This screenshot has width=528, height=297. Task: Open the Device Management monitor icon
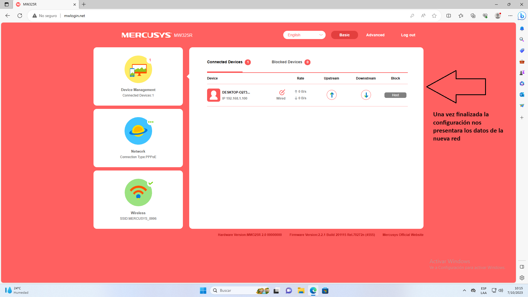138,69
